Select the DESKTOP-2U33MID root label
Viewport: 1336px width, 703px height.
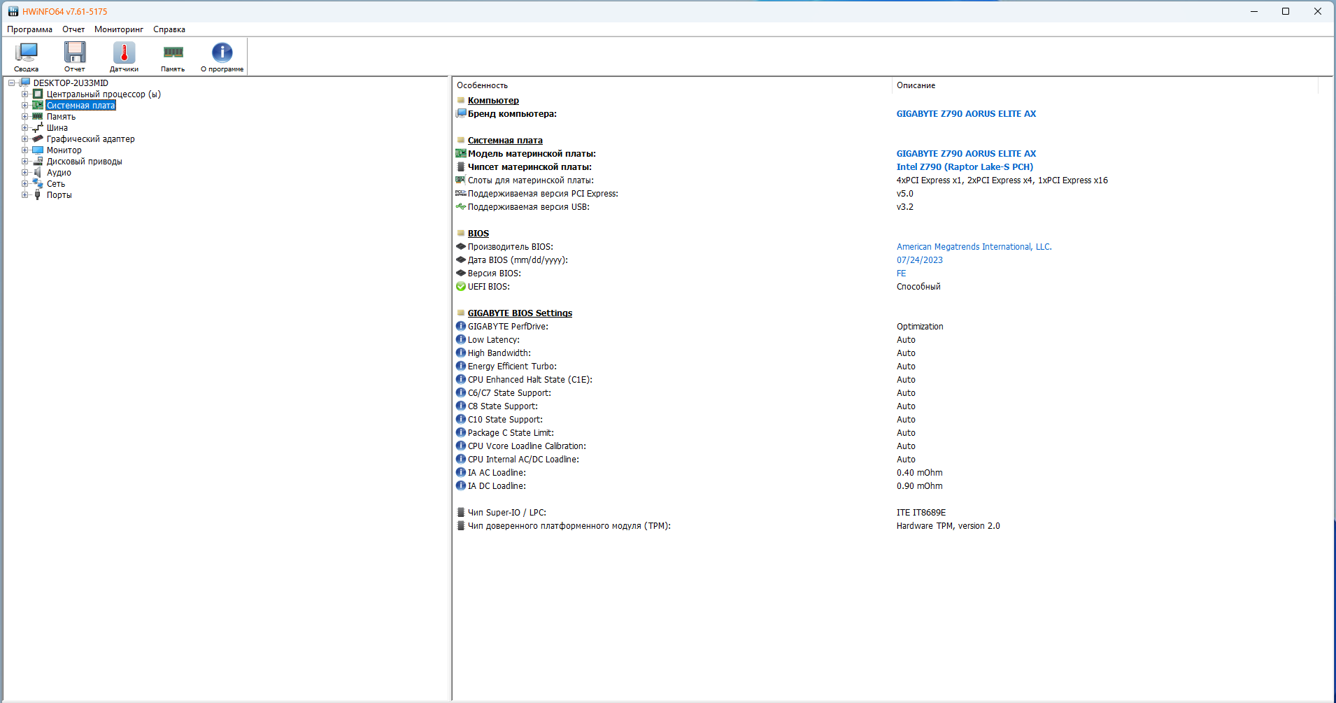[71, 83]
